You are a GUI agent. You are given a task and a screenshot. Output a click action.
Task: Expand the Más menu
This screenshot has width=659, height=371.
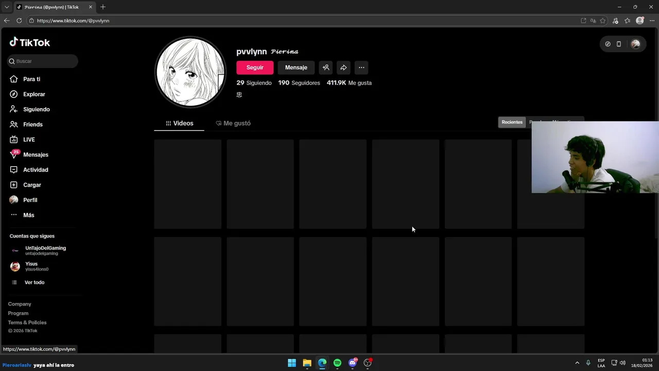[29, 215]
